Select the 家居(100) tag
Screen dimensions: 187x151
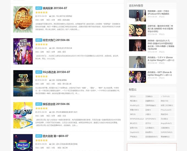(136, 128)
